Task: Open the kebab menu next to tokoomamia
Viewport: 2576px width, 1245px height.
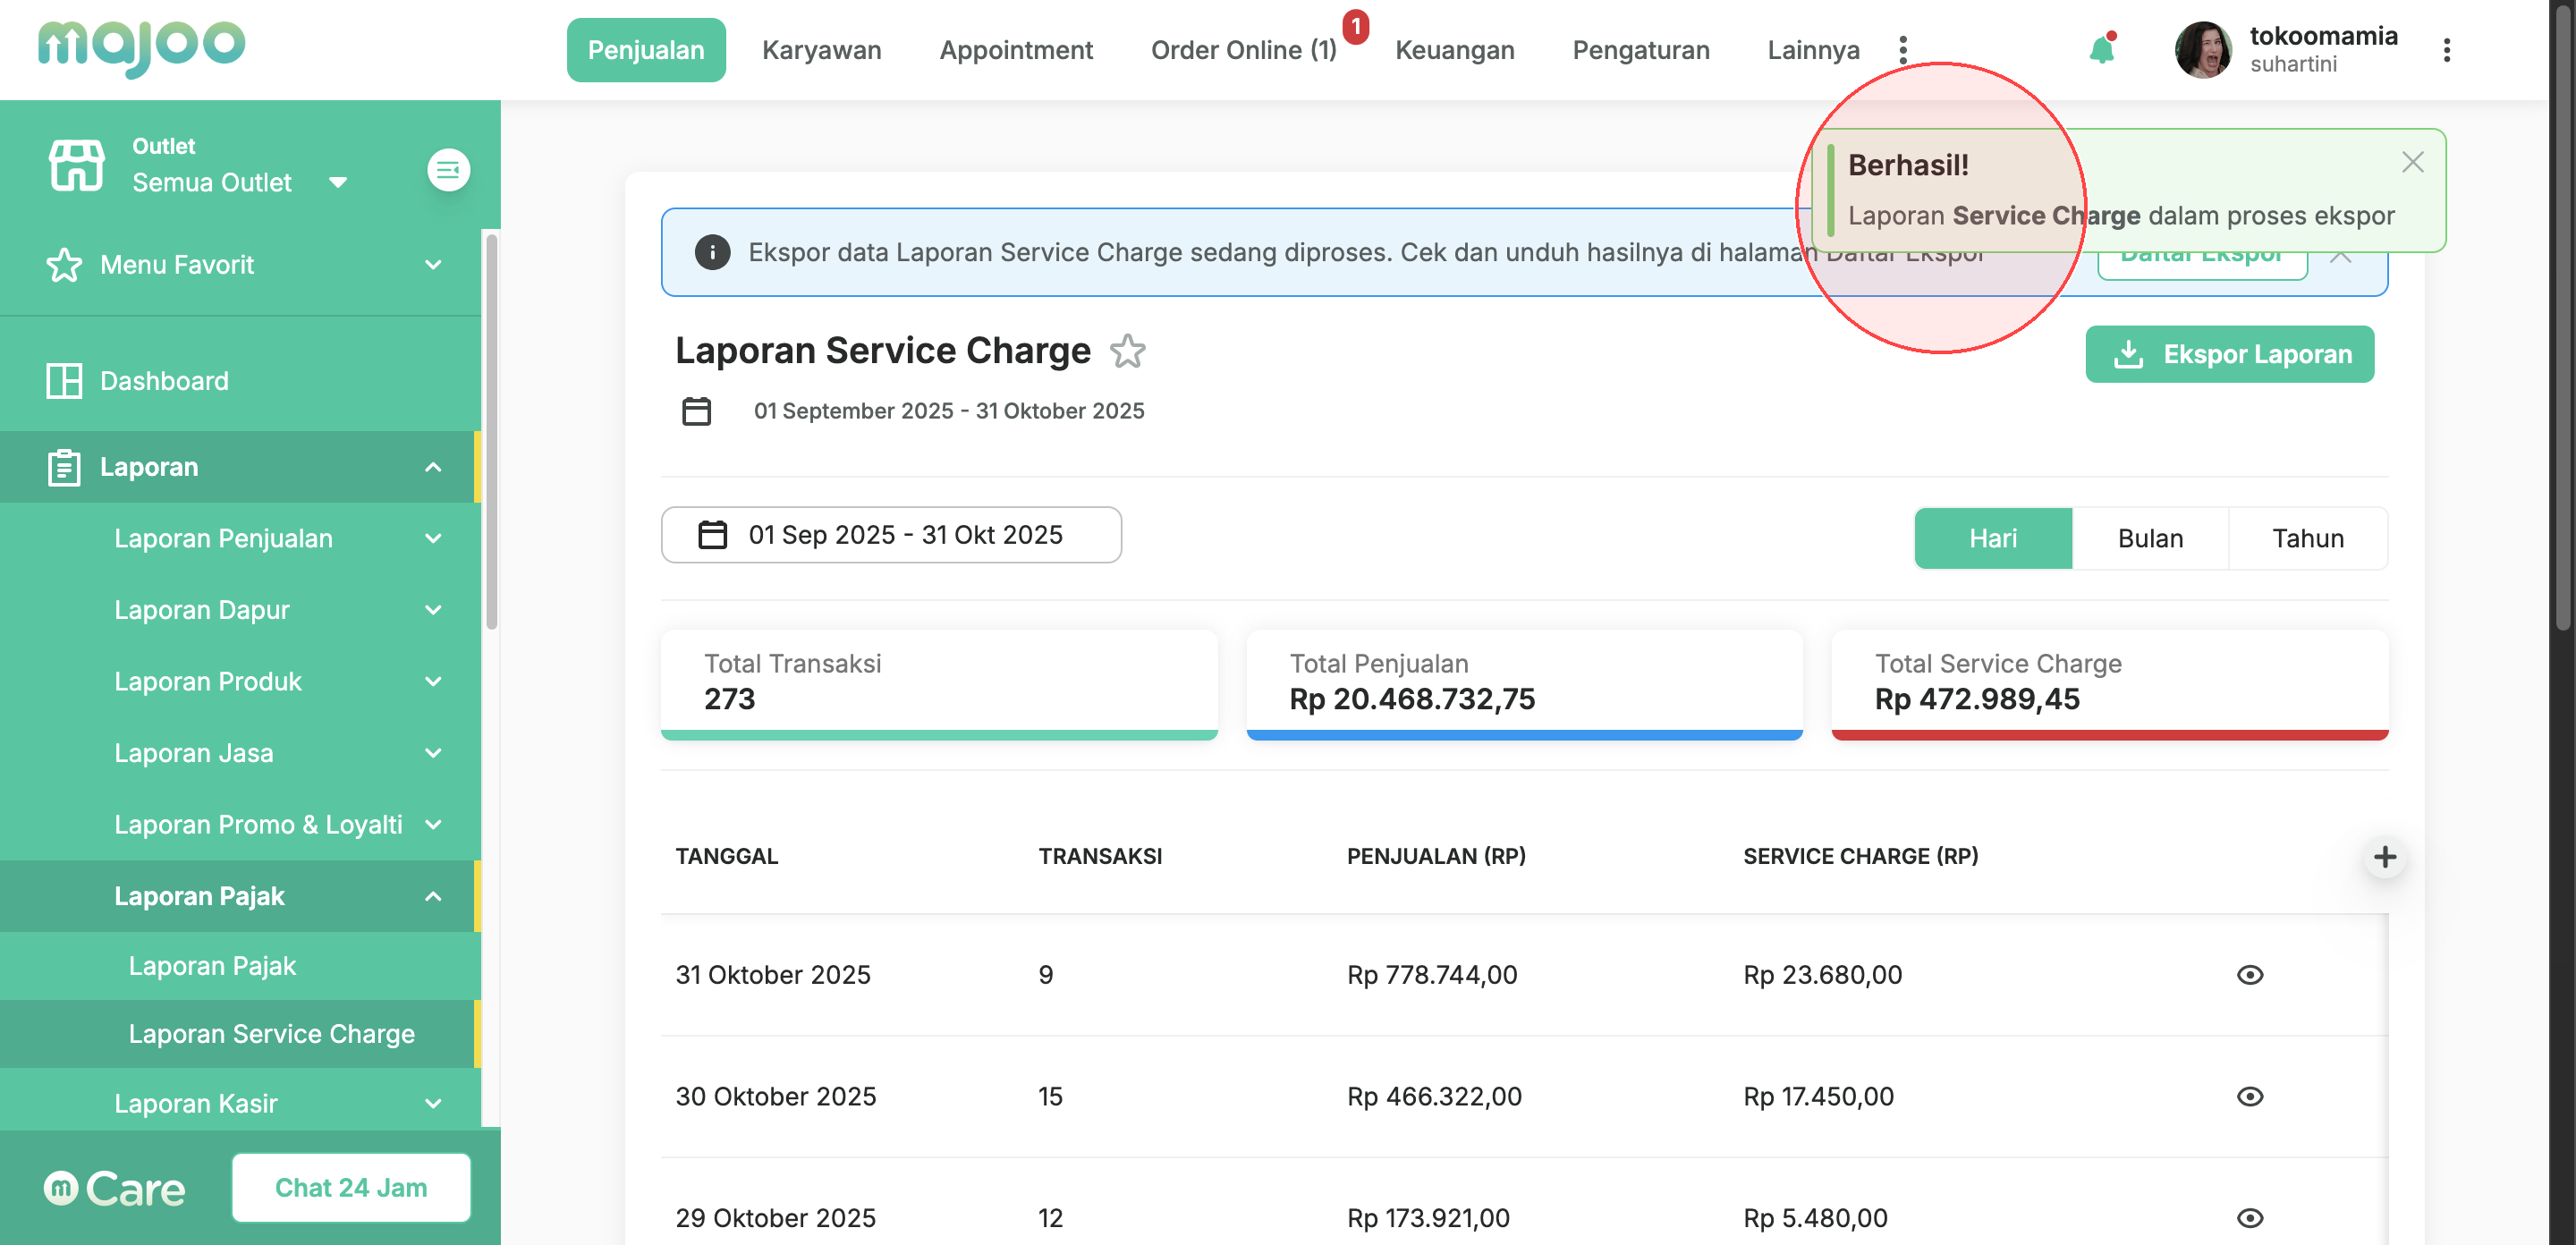Action: pyautogui.click(x=2446, y=50)
